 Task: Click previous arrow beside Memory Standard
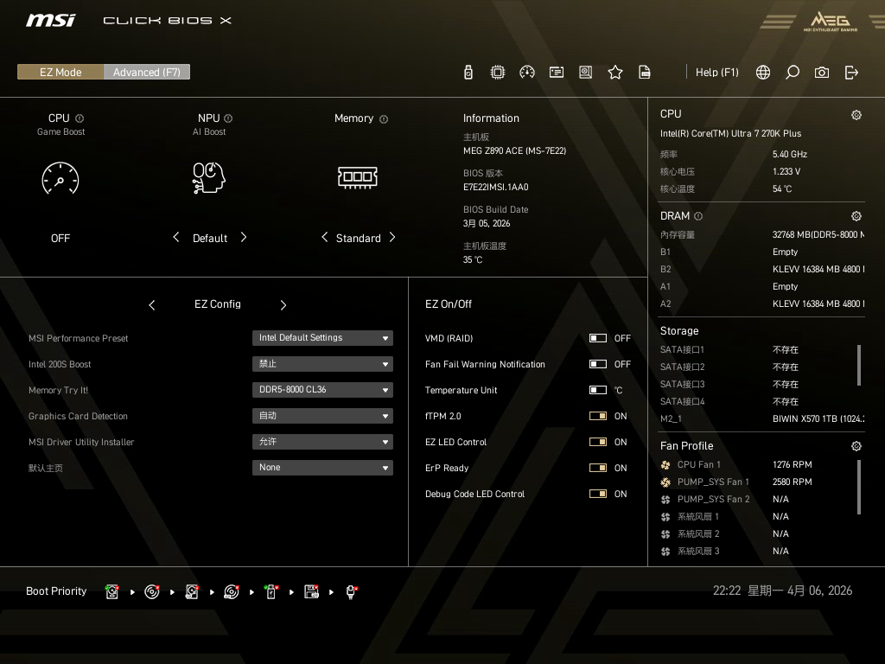point(324,237)
